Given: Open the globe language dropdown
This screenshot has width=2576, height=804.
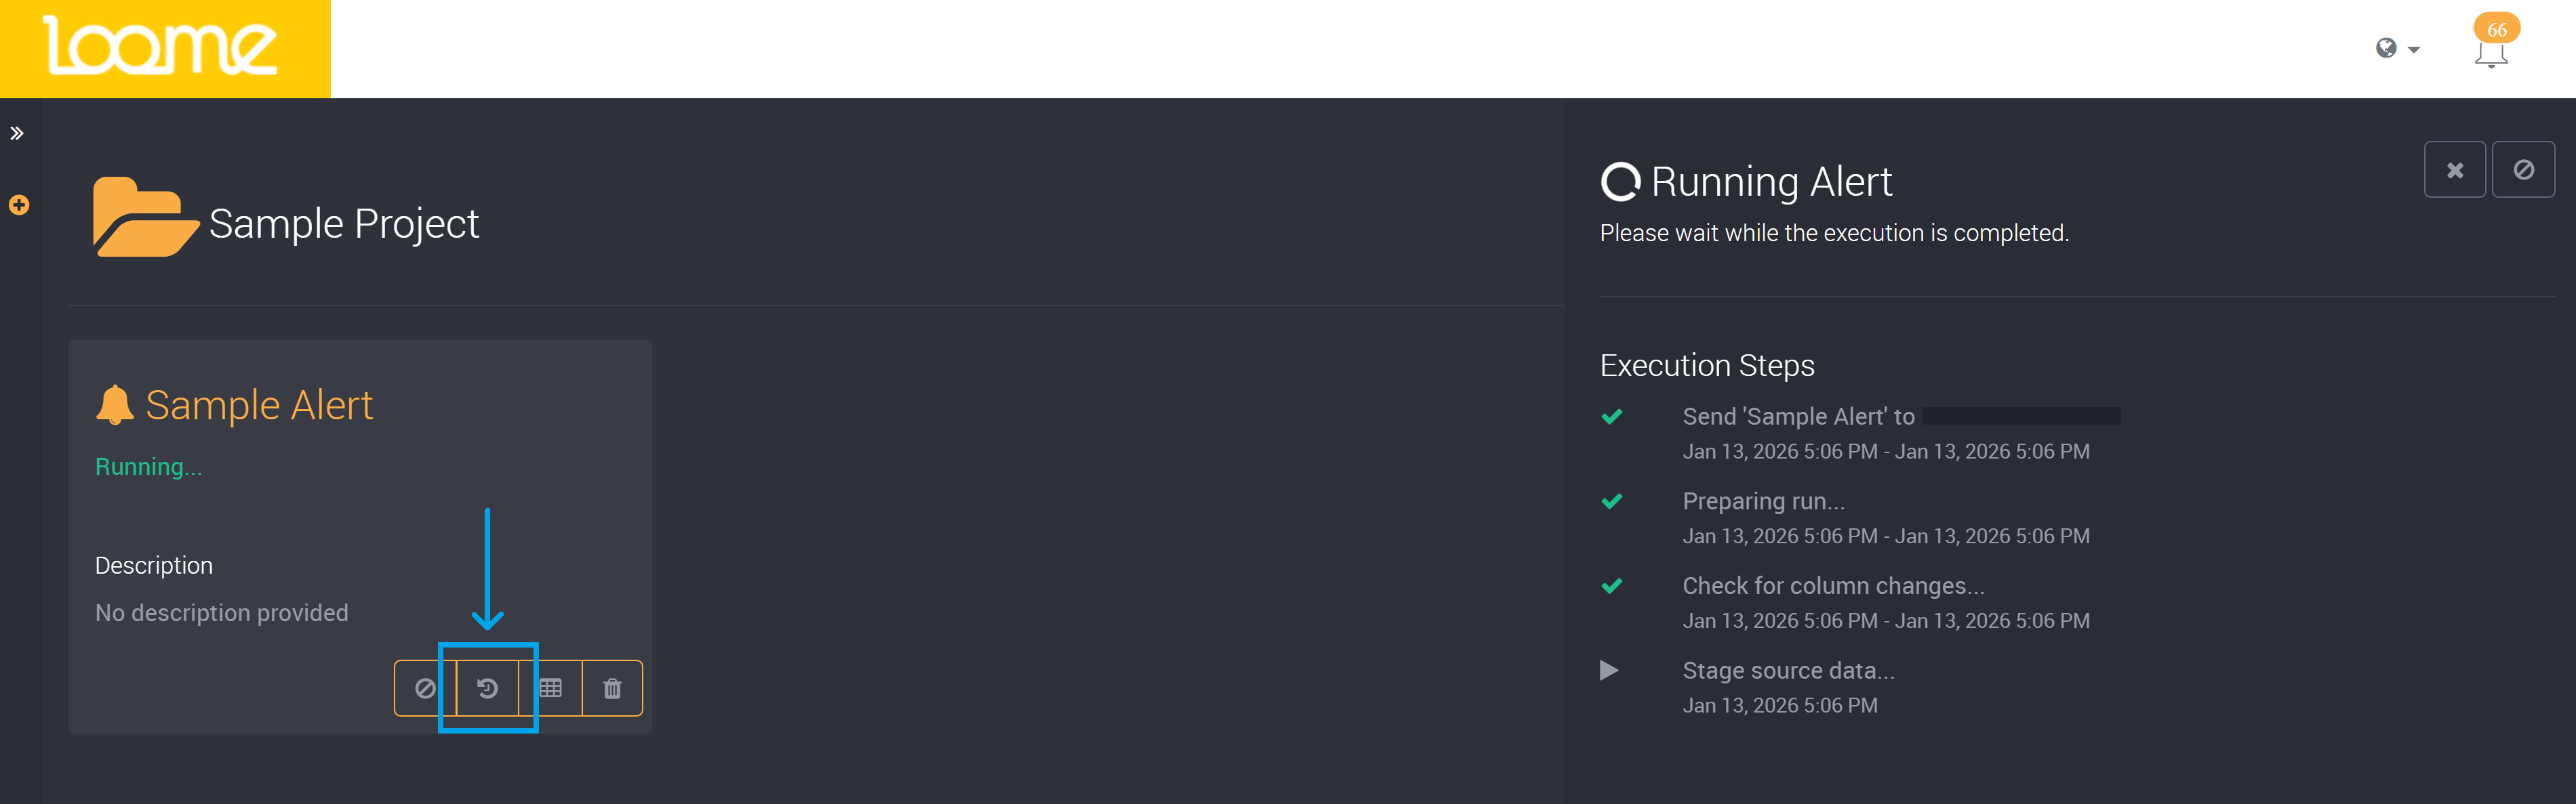Looking at the screenshot, I should (x=2394, y=48).
